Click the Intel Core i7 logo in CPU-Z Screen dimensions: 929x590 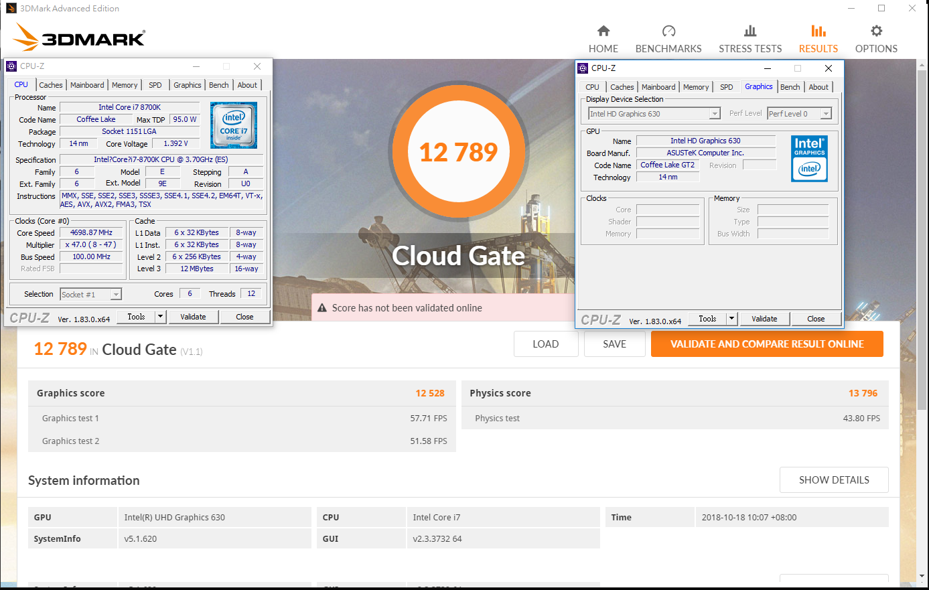[x=234, y=125]
